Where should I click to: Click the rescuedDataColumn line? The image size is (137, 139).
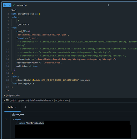pos(39,63)
